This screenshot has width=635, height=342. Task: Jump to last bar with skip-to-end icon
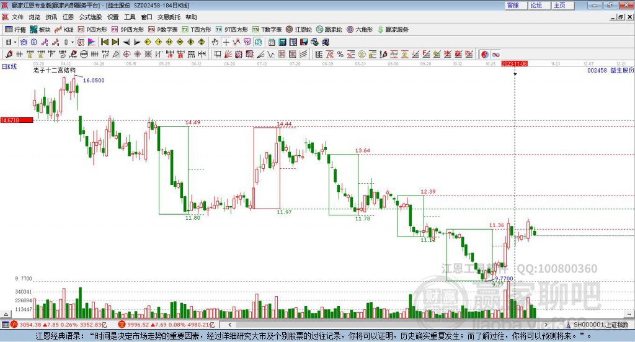[115, 42]
